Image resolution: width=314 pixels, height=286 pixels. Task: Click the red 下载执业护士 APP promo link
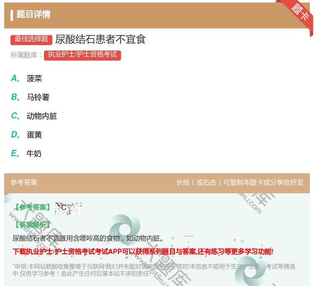coord(143,251)
